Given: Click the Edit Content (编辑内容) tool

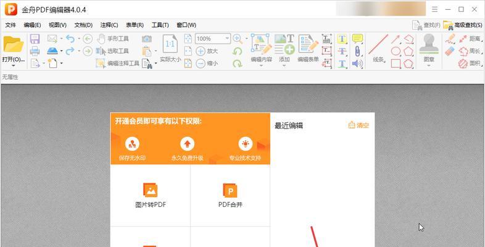Looking at the screenshot, I should 261,48.
